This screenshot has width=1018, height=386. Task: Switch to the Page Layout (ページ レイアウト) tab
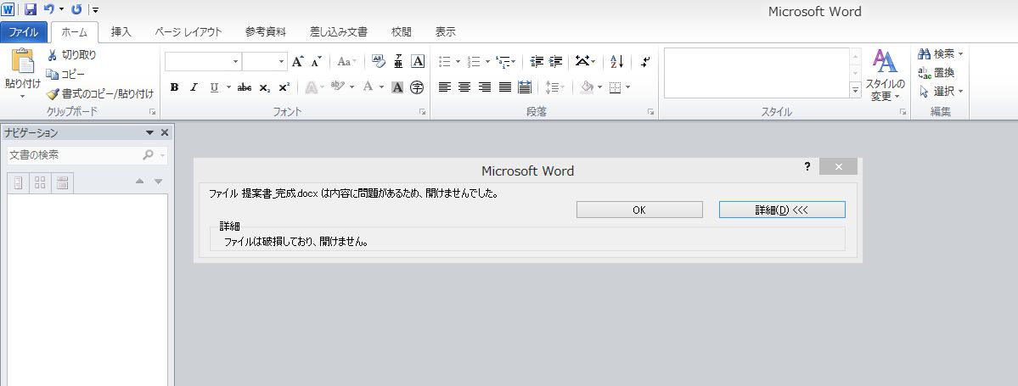(188, 31)
